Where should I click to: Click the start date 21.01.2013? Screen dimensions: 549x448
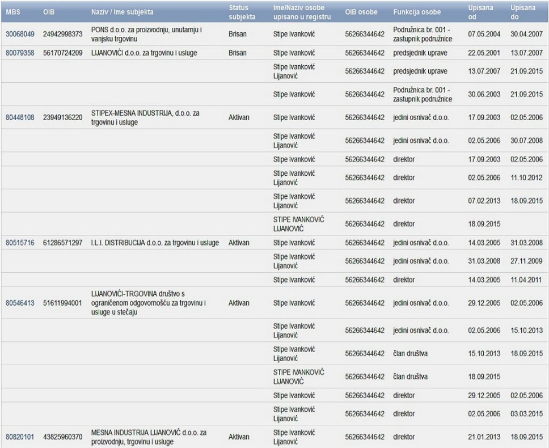click(484, 437)
